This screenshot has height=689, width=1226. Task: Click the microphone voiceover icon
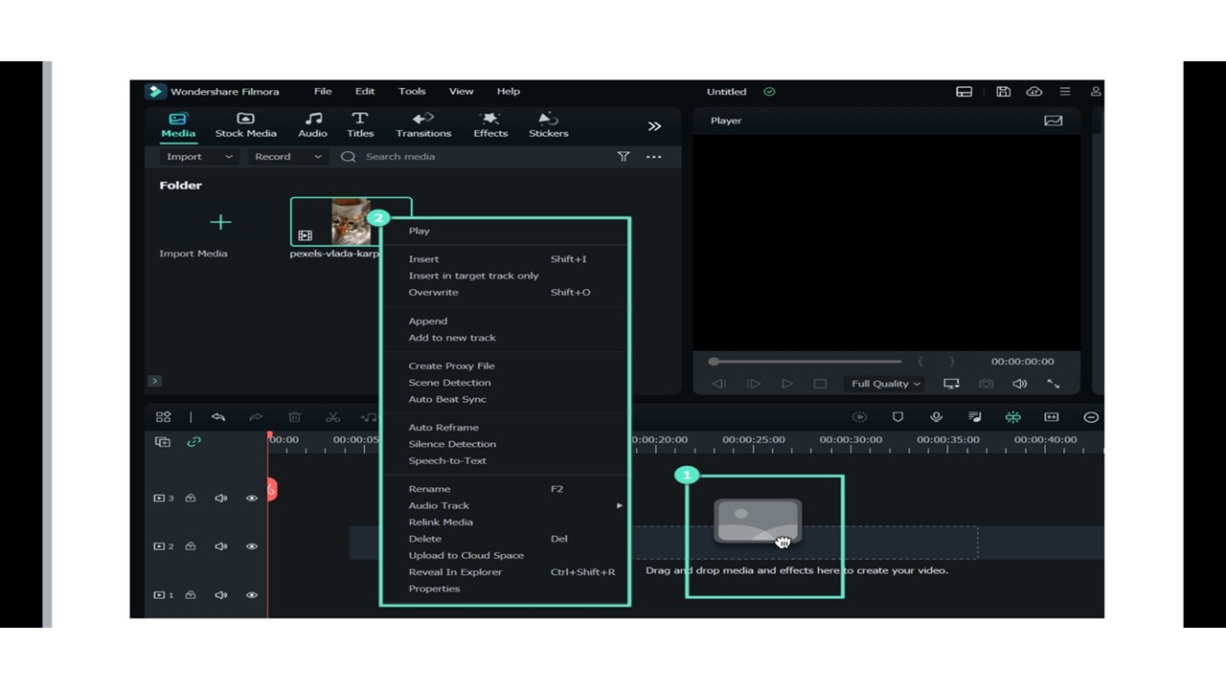pos(936,417)
